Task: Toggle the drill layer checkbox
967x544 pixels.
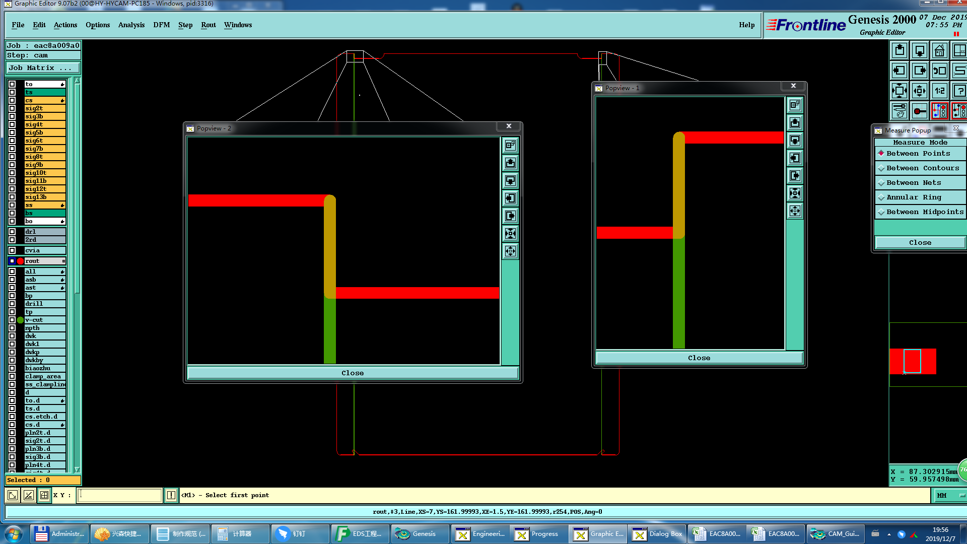Action: pyautogui.click(x=12, y=304)
